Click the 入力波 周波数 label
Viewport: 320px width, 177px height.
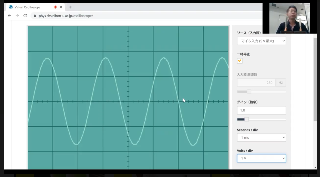coord(247,75)
